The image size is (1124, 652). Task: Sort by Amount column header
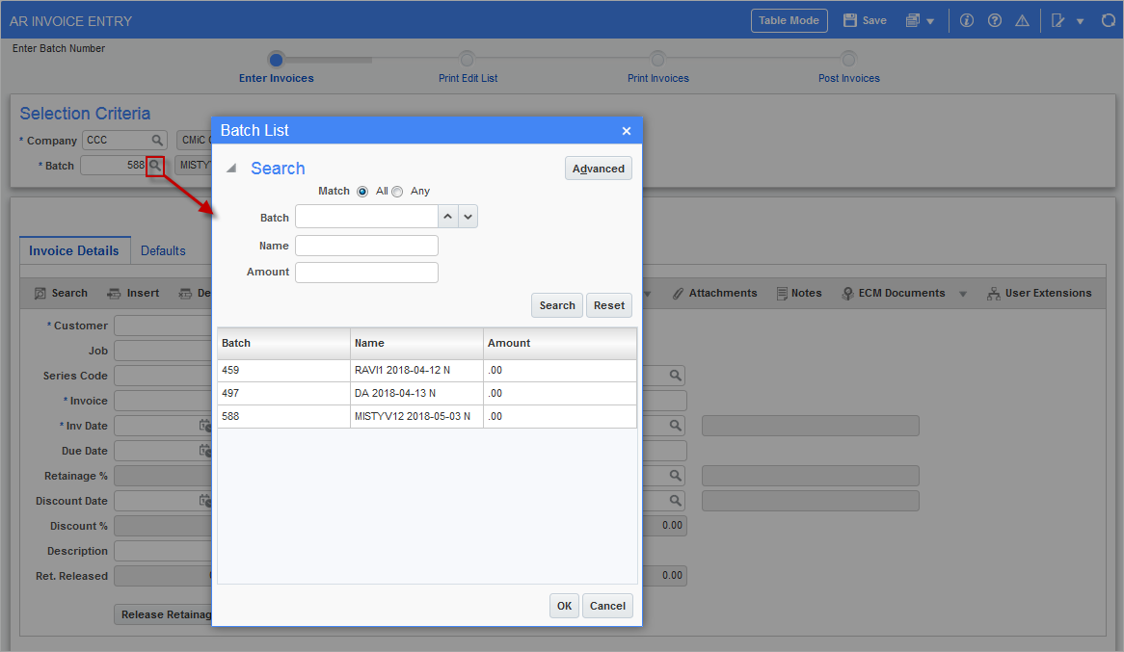560,343
